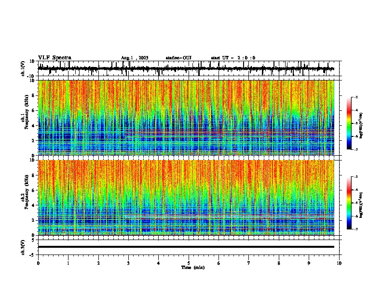The width and height of the screenshot is (382, 295).
Task: Click time axis tick label '4'
Action: pyautogui.click(x=159, y=263)
